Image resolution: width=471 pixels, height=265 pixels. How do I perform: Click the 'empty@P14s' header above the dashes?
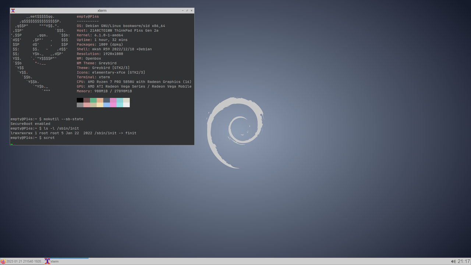coord(88,17)
